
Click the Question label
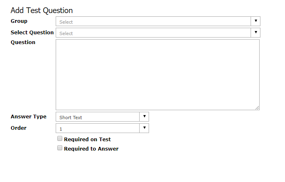(x=23, y=42)
